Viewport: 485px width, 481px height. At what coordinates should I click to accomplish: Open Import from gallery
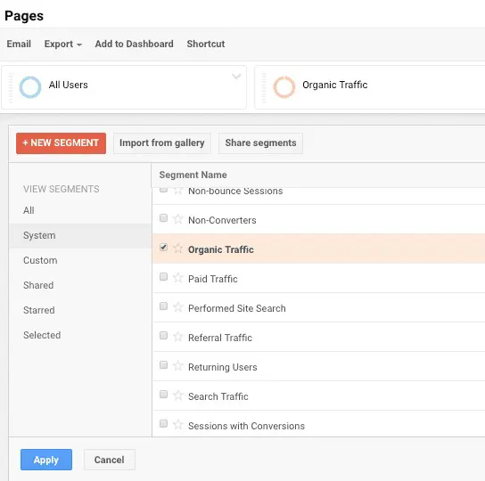[x=162, y=143]
